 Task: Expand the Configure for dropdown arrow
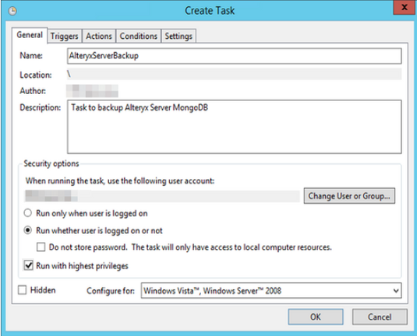[396, 291]
